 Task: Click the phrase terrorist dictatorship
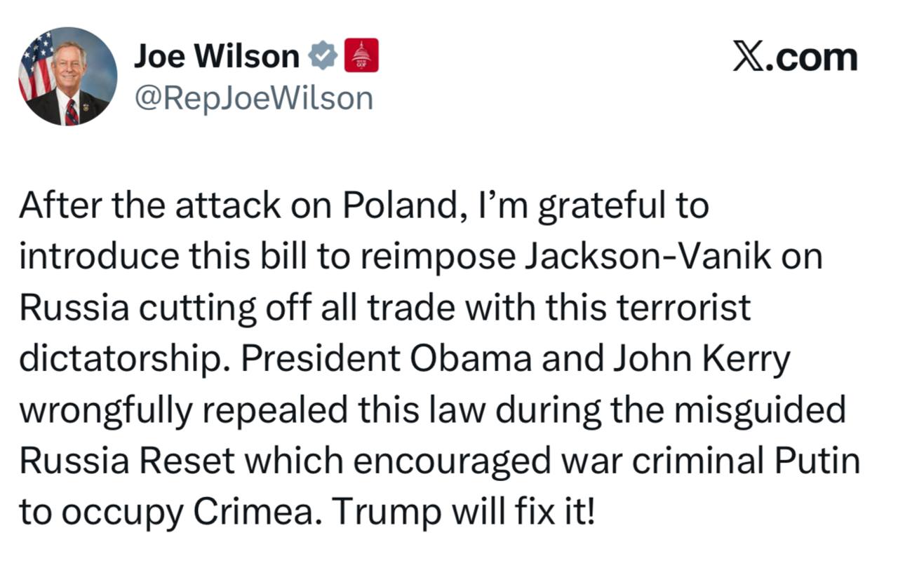(x=384, y=333)
